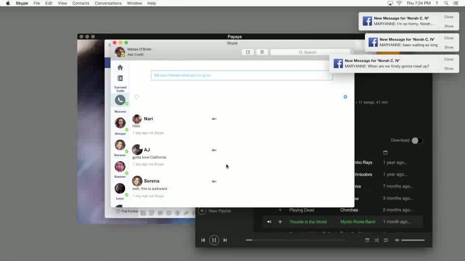The width and height of the screenshot is (465, 261).
Task: Adjust the music player volume slider
Action: tap(413, 240)
